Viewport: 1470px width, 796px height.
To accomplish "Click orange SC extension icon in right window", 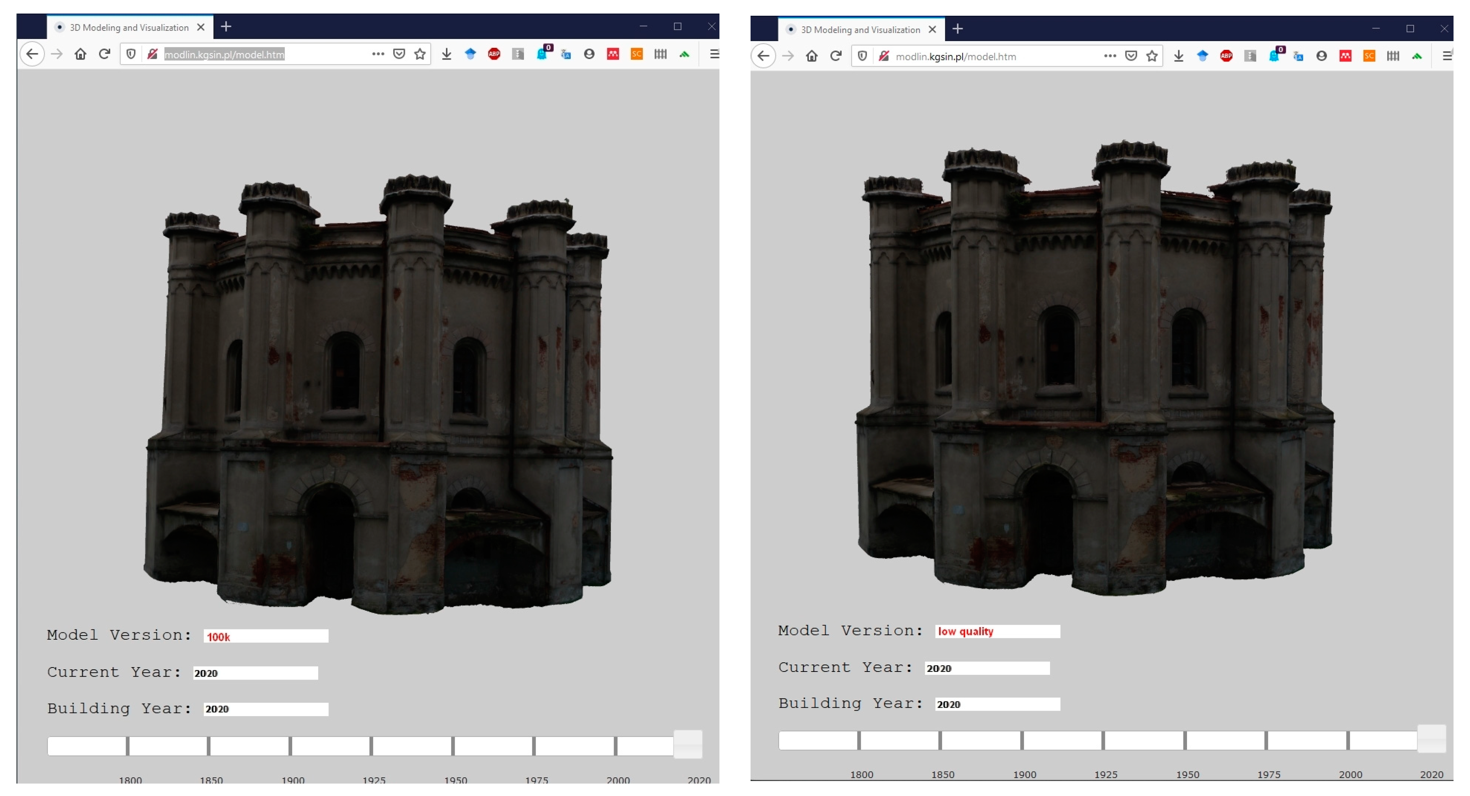I will pos(1369,56).
